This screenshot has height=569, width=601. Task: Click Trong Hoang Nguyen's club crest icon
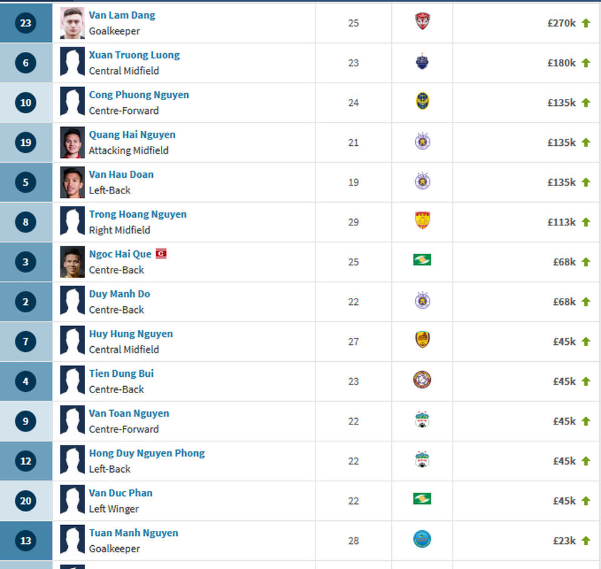click(422, 221)
